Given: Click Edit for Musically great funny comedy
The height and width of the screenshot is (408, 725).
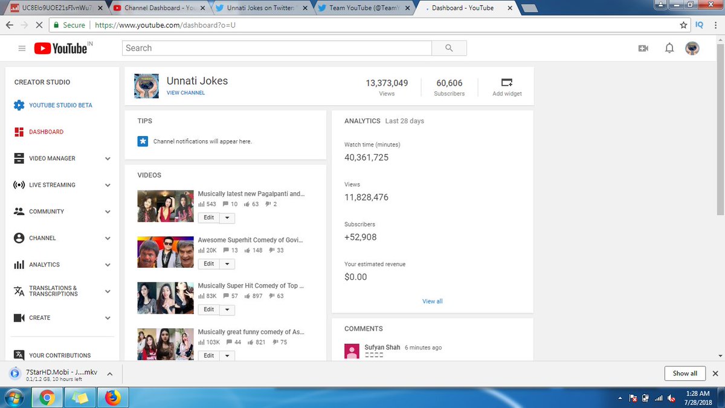Looking at the screenshot, I should pos(208,356).
